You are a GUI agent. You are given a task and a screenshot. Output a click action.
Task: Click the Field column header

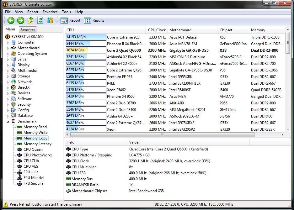click(x=96, y=142)
